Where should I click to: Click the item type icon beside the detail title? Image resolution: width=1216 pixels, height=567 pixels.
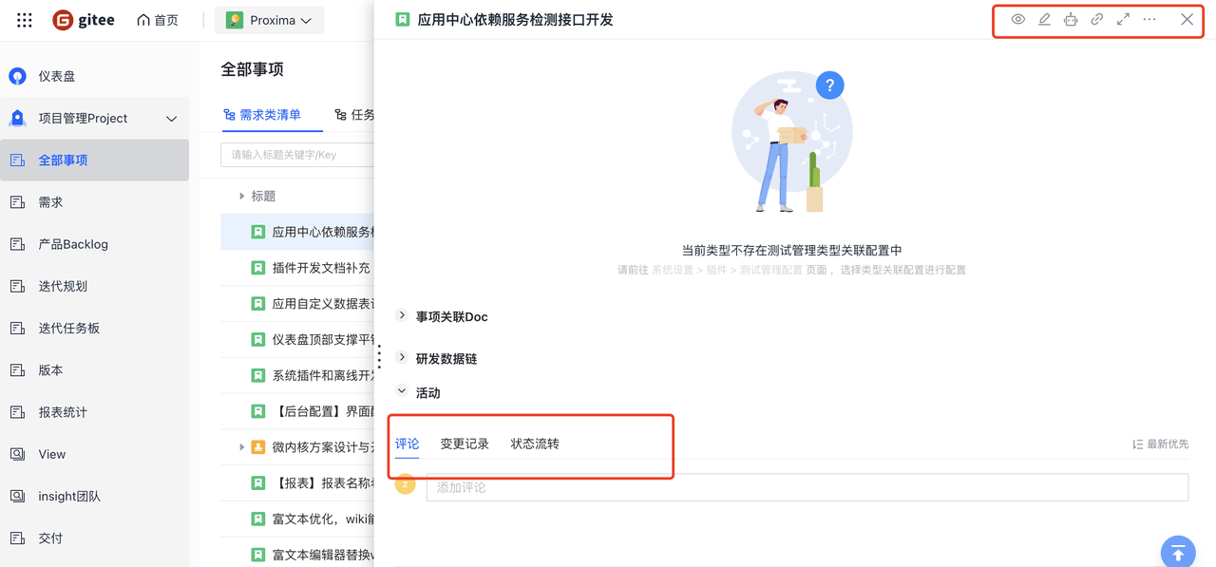pos(403,19)
